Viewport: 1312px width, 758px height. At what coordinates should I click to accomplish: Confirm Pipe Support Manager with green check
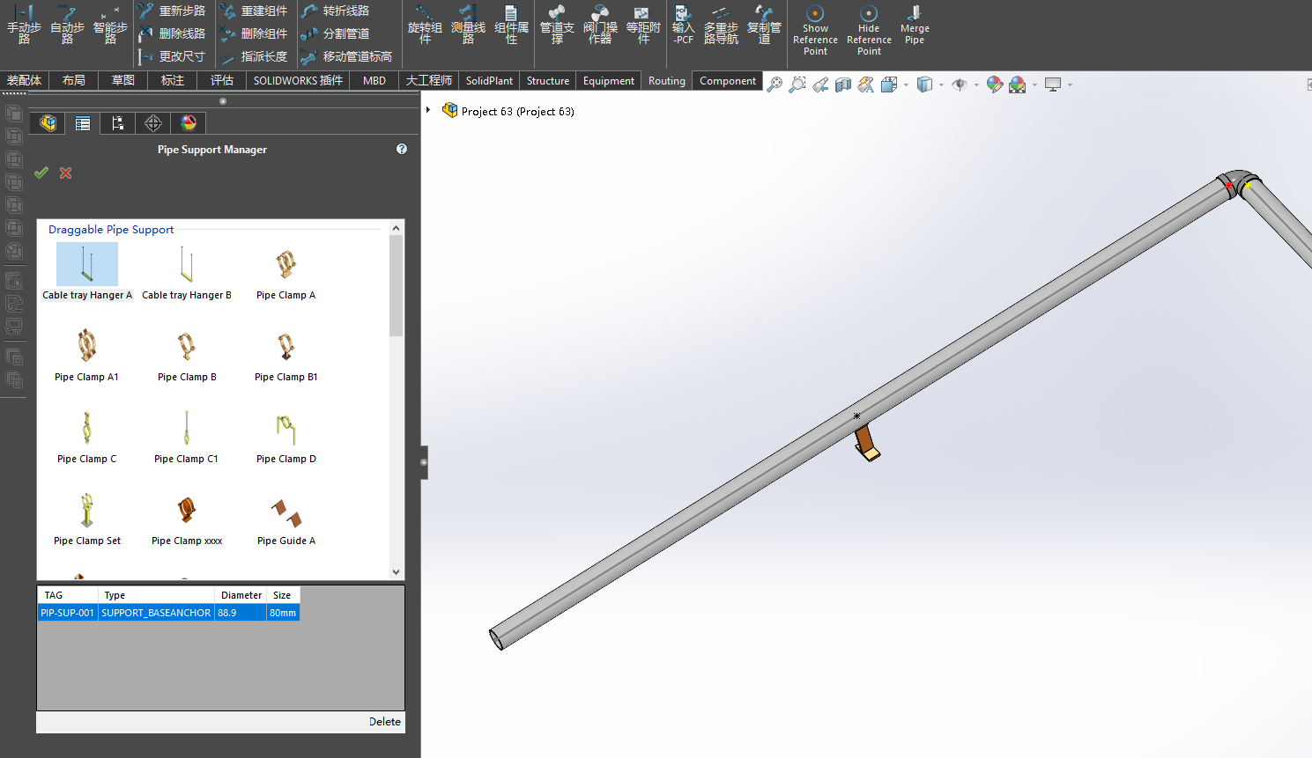(x=41, y=173)
